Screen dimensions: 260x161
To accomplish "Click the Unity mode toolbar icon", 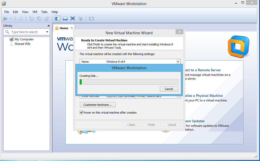I will pyautogui.click(x=80, y=19).
